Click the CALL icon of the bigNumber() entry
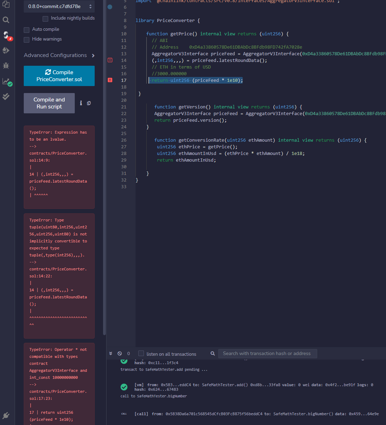The image size is (386, 425). click(x=124, y=414)
